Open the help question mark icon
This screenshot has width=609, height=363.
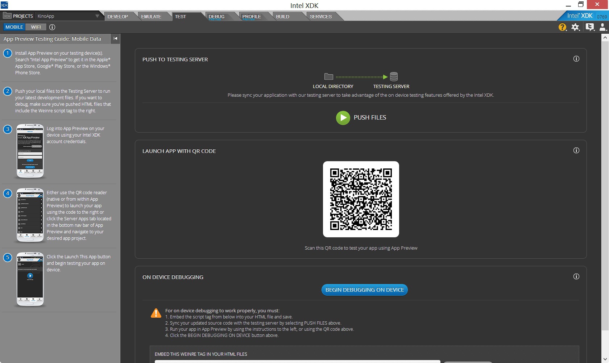562,27
